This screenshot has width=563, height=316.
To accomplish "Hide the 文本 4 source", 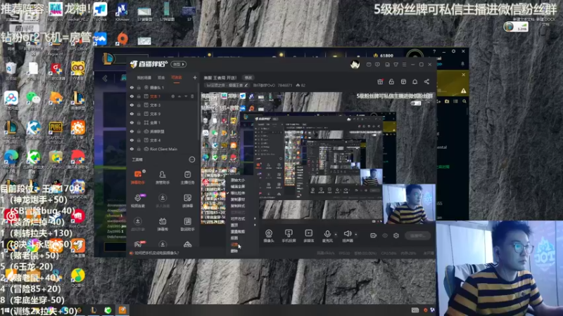I will [x=132, y=140].
